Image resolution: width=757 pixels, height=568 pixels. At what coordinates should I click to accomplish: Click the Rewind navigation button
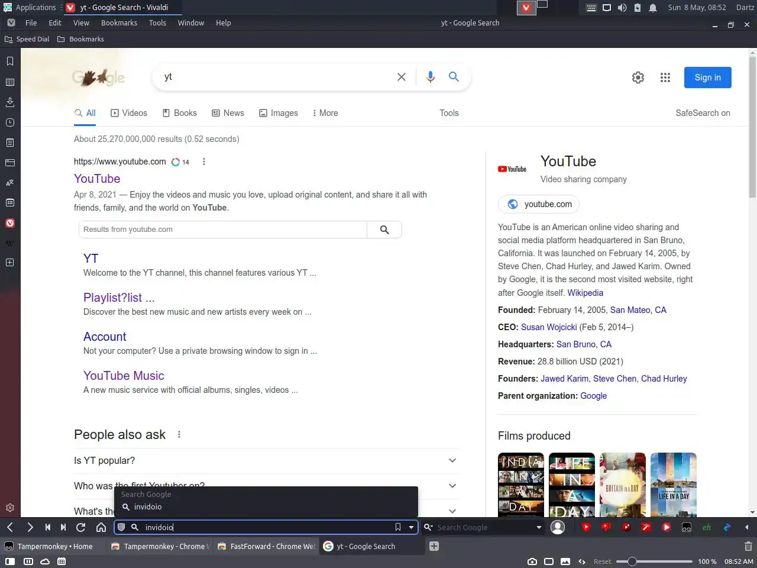point(48,527)
